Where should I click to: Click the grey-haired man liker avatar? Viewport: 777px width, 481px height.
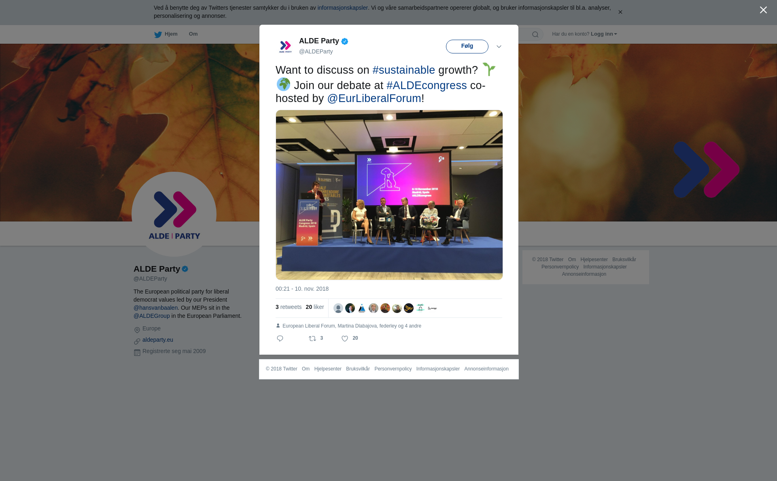(374, 308)
